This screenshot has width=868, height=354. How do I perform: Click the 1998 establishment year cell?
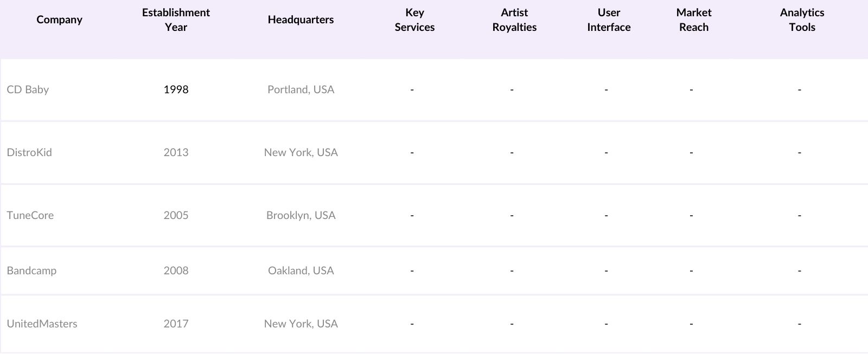click(x=176, y=89)
